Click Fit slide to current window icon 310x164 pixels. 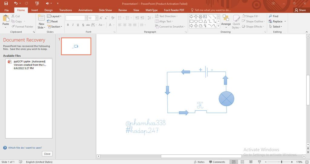[307, 162]
